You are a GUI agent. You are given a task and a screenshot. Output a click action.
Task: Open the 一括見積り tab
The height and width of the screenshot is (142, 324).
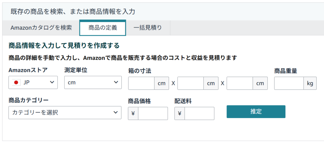pyautogui.click(x=148, y=28)
